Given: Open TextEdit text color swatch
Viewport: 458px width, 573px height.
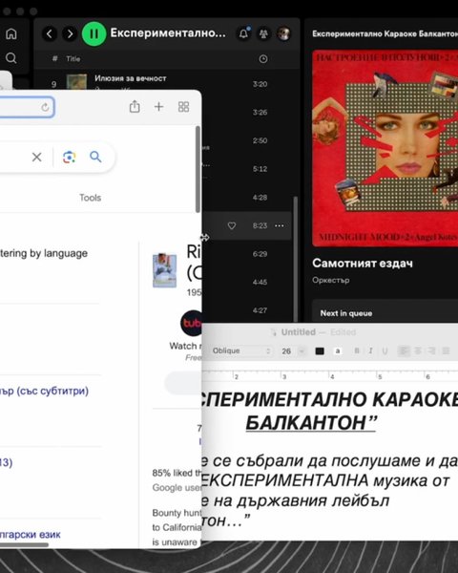Looking at the screenshot, I should (320, 351).
